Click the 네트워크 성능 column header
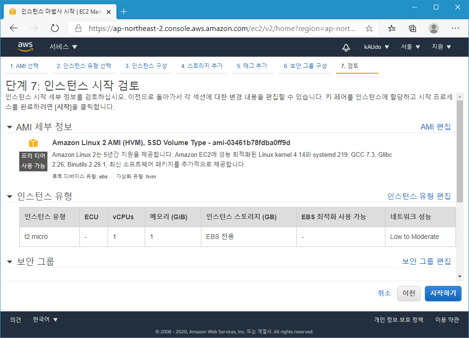This screenshot has width=469, height=338. [x=420, y=217]
